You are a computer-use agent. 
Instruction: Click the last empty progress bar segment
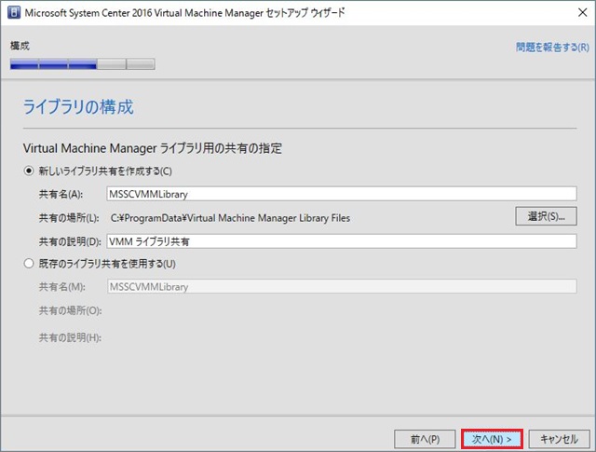coord(141,64)
